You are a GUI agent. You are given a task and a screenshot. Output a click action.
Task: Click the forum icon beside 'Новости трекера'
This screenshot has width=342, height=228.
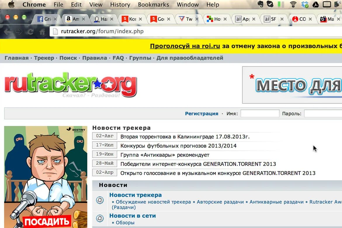[100, 200]
